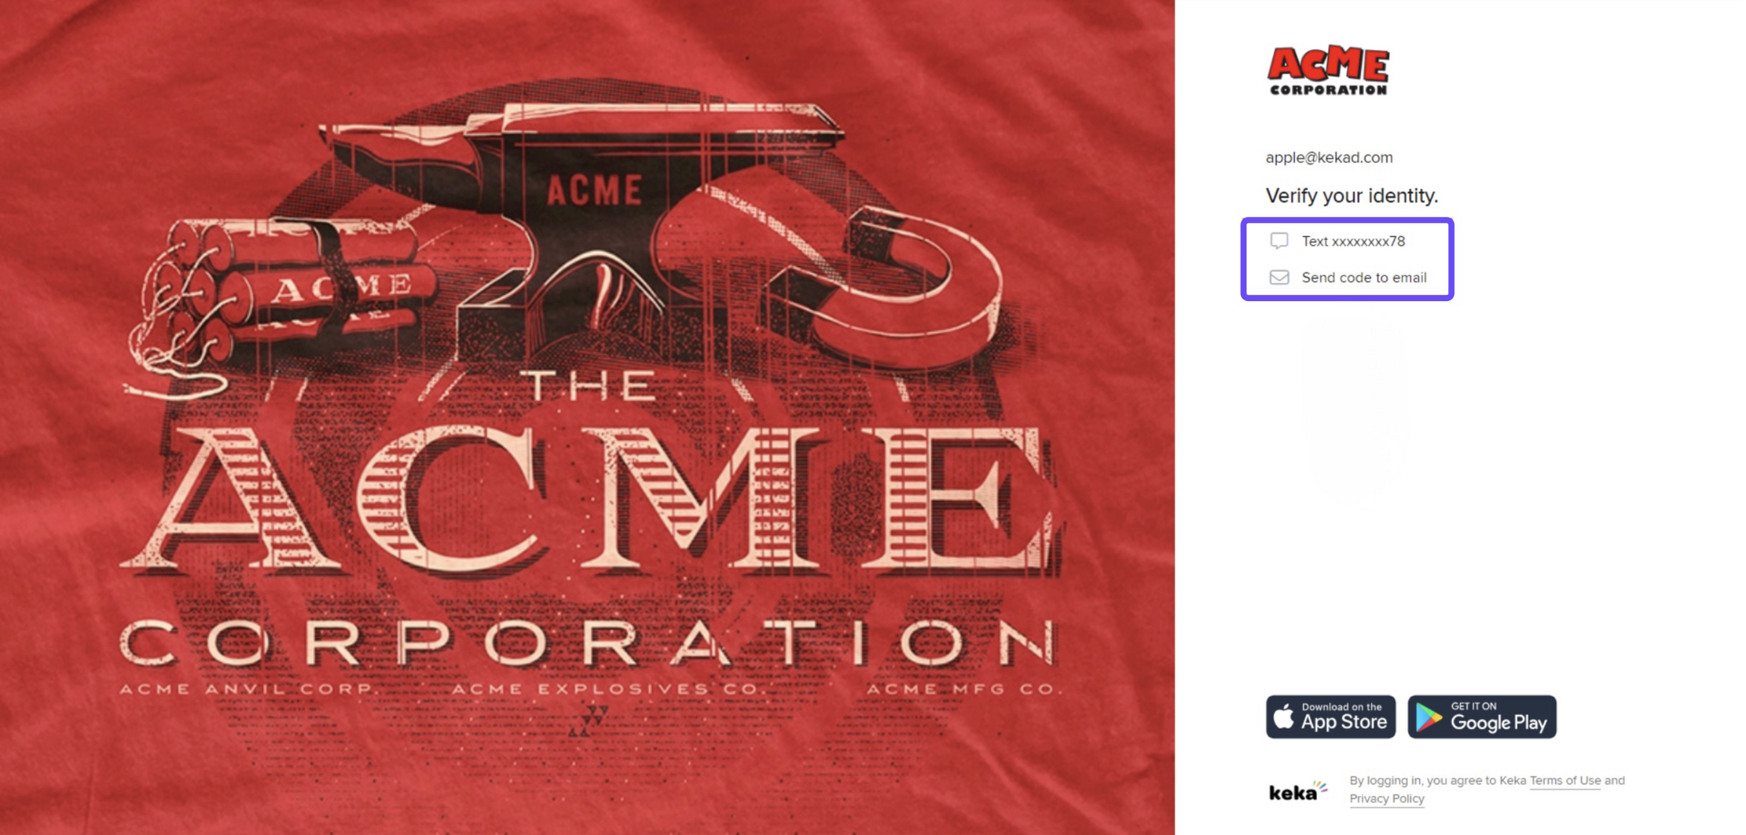Click the chat bubble icon beside Text option
1746x835 pixels.
(1279, 241)
